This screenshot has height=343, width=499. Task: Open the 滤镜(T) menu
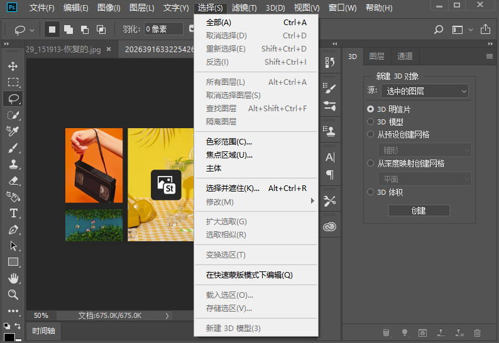coord(244,8)
